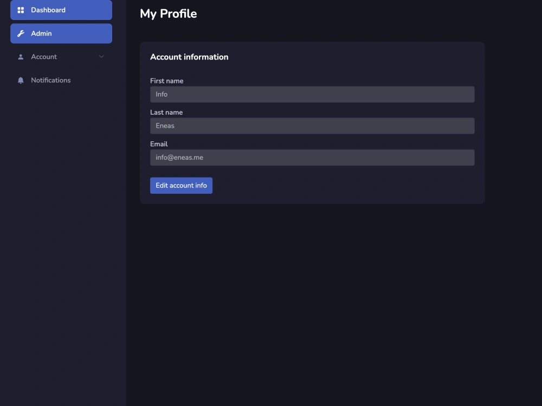Click the Account person icon
The height and width of the screenshot is (406, 542).
(x=21, y=57)
